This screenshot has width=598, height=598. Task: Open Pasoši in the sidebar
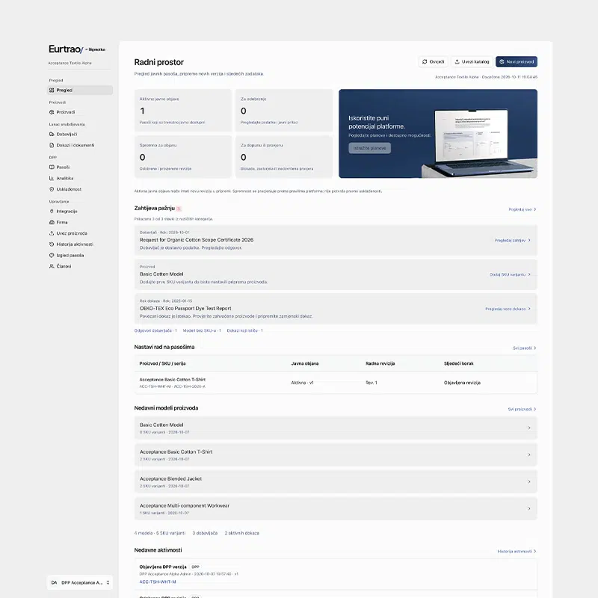click(x=80, y=167)
